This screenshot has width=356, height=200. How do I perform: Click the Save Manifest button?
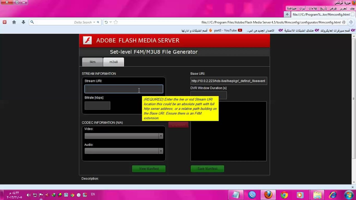click(x=207, y=169)
